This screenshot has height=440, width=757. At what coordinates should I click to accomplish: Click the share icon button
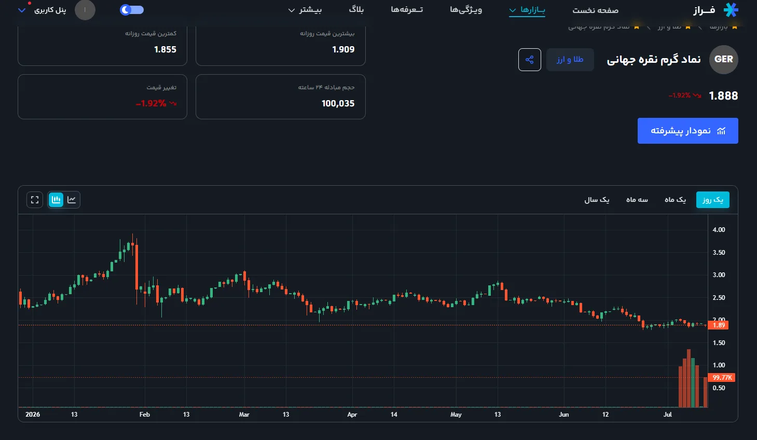pyautogui.click(x=529, y=60)
